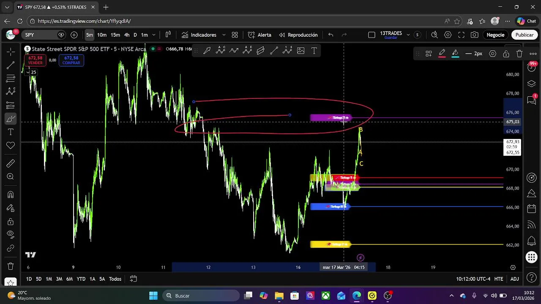Open the Indicadores panel
This screenshot has width=541, height=304.
pos(199,35)
